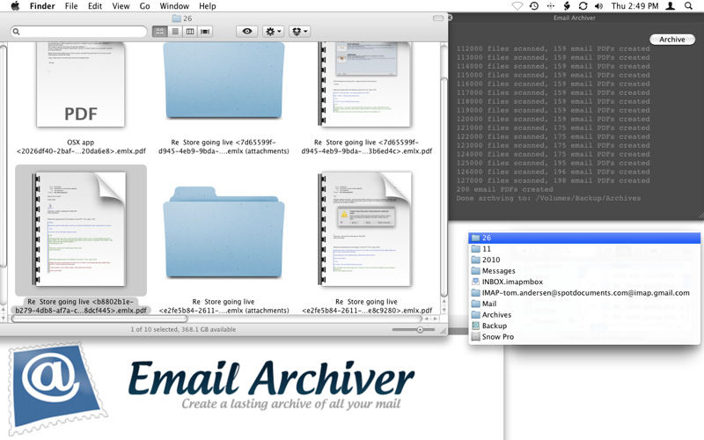Open Quick Look eye button

[247, 32]
